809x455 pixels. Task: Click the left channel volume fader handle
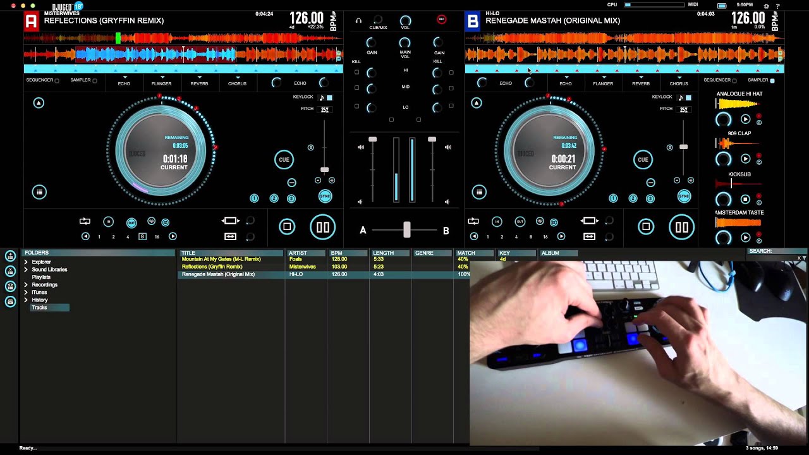pos(372,139)
